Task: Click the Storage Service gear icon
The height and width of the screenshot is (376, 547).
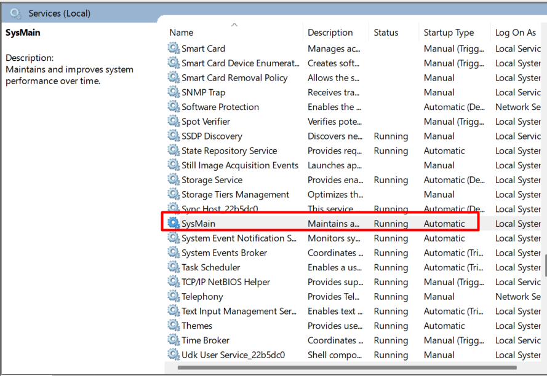Action: [x=172, y=179]
